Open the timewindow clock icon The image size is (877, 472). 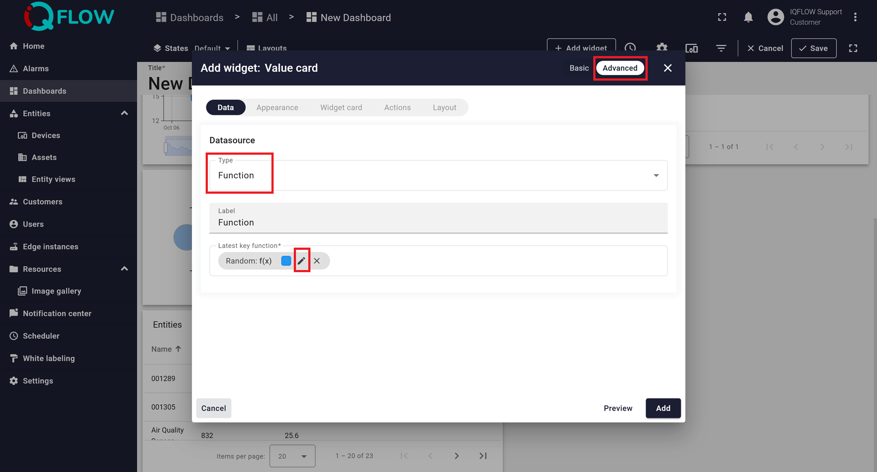point(630,48)
